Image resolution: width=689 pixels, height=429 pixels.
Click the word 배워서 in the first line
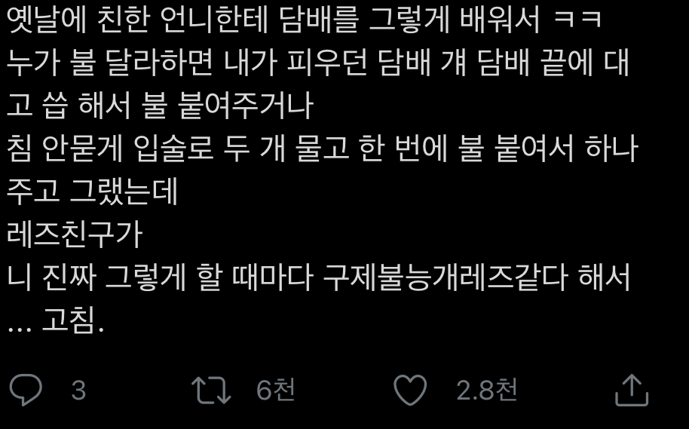pyautogui.click(x=500, y=20)
